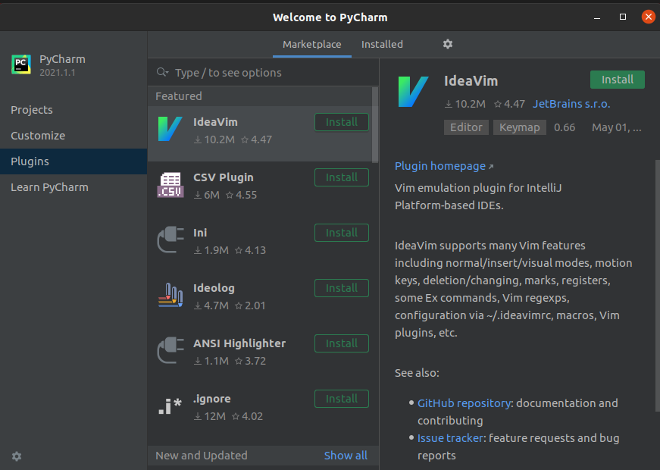Image resolution: width=660 pixels, height=470 pixels.
Task: Click the IdeaVim title in details pane
Action: pos(471,81)
